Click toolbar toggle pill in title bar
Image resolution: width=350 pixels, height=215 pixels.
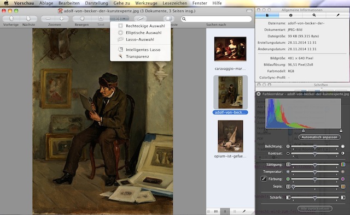pos(249,11)
